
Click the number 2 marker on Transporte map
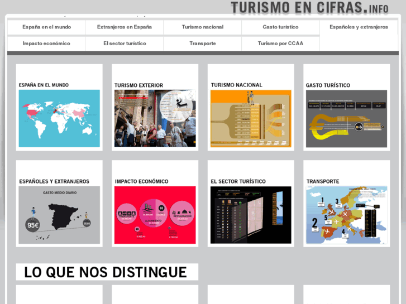pos(315,223)
